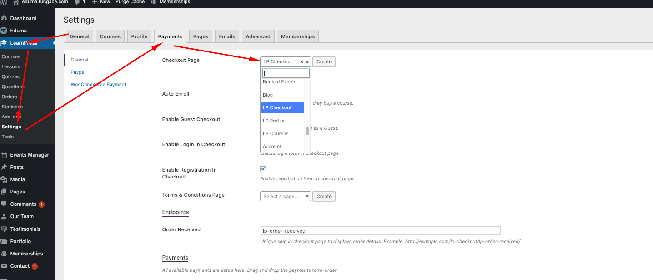Screen dimensions: 653x280
Task: Switch to the Advanced settings tab
Action: click(x=258, y=36)
